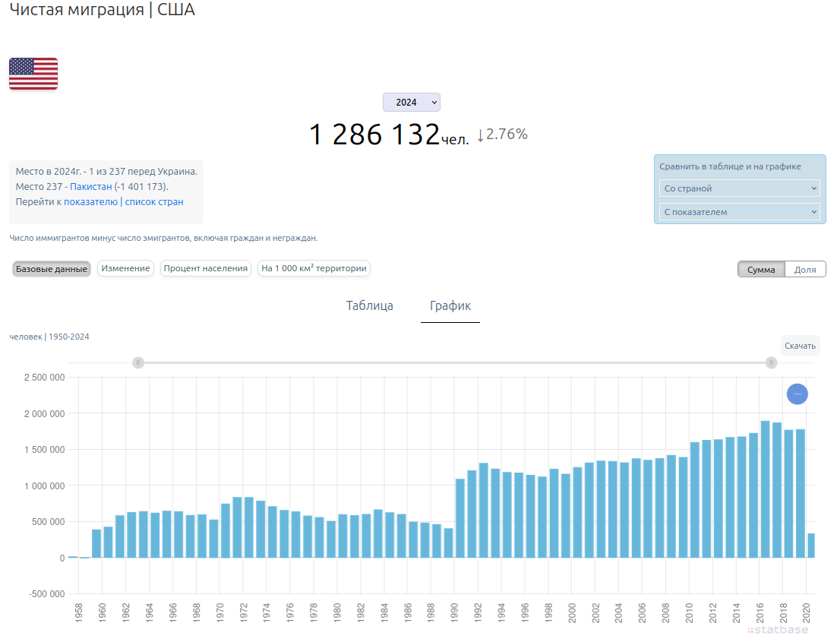
Task: Click the Скачать button
Action: [800, 346]
